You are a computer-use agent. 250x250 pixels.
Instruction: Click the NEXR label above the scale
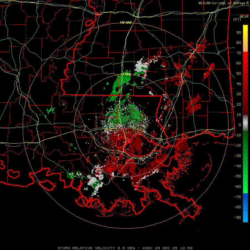[244, 17]
